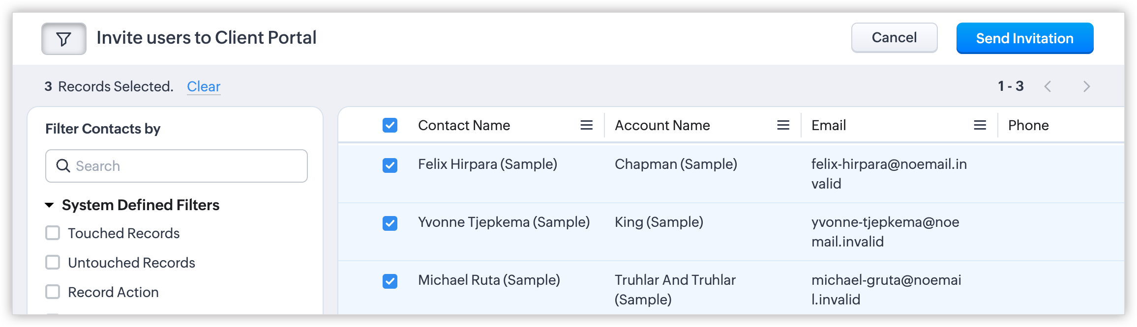The image size is (1137, 327).
Task: Open Contact Name column menu icon
Action: pyautogui.click(x=586, y=125)
